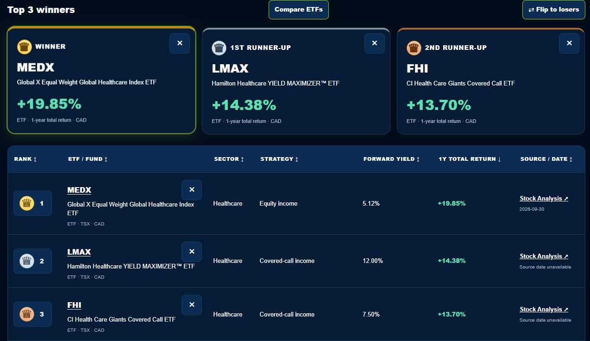Open the MEDX ticker link in table
Viewport: 590px width, 341px height.
point(79,190)
